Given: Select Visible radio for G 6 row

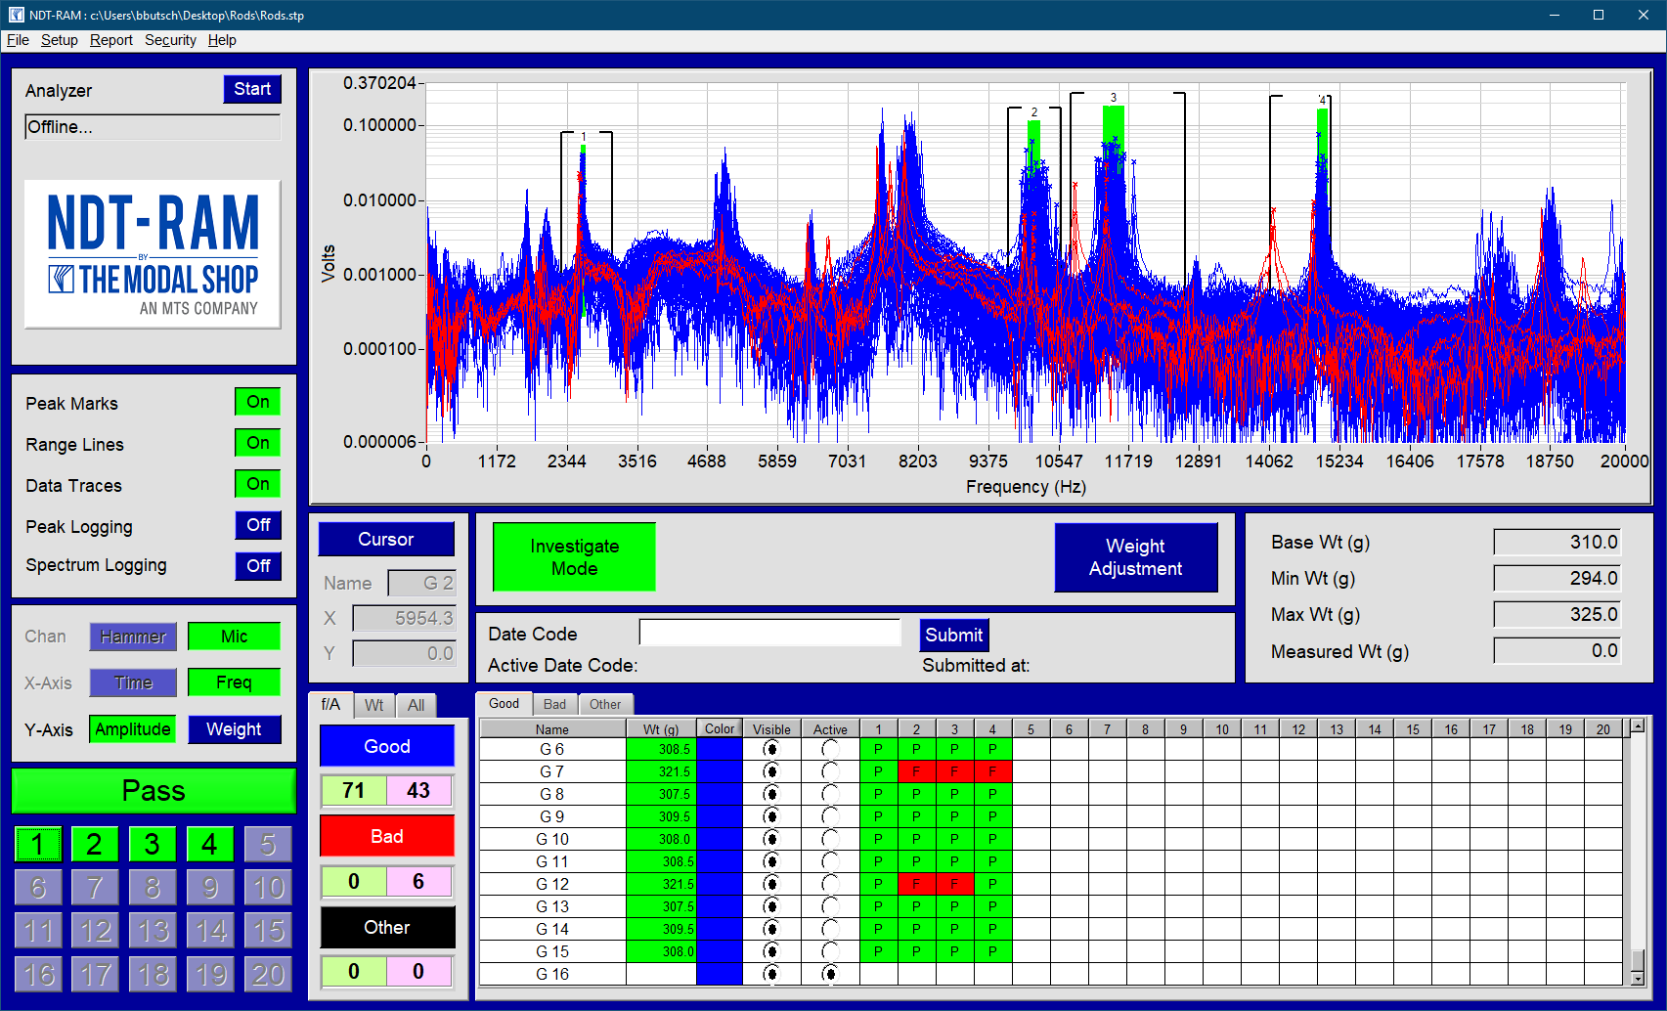Looking at the screenshot, I should pyautogui.click(x=771, y=749).
